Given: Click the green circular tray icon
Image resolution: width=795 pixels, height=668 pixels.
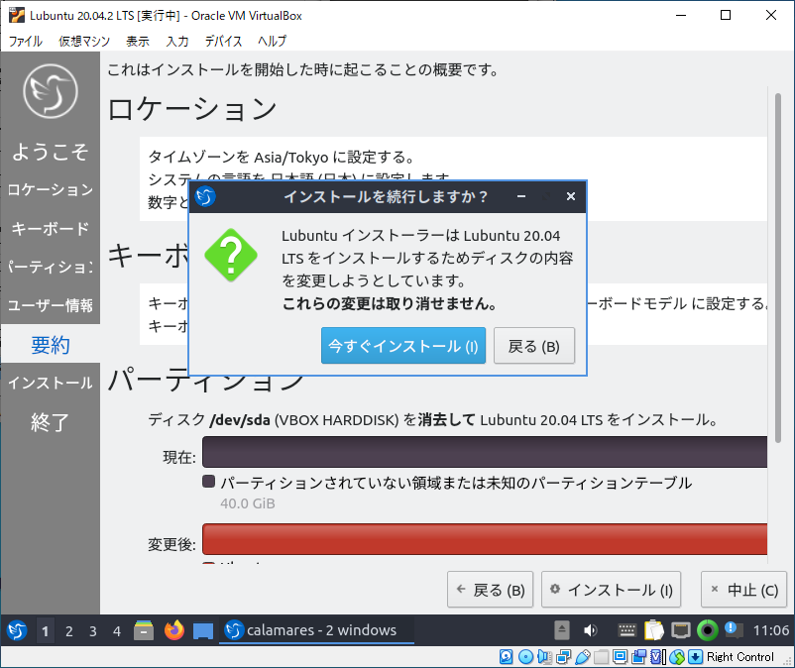Looking at the screenshot, I should pos(708,630).
